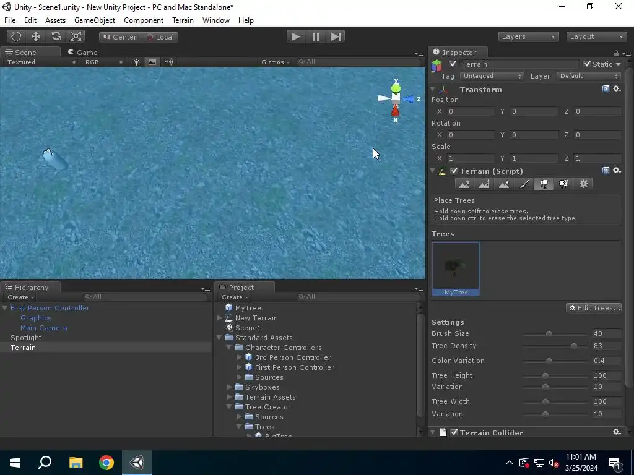
Task: Open Transform component gear menu
Action: point(617,89)
